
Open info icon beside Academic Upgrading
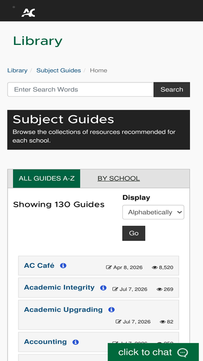(x=112, y=310)
